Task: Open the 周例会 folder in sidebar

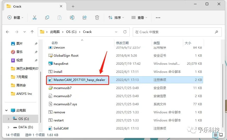Action: coord(21,85)
